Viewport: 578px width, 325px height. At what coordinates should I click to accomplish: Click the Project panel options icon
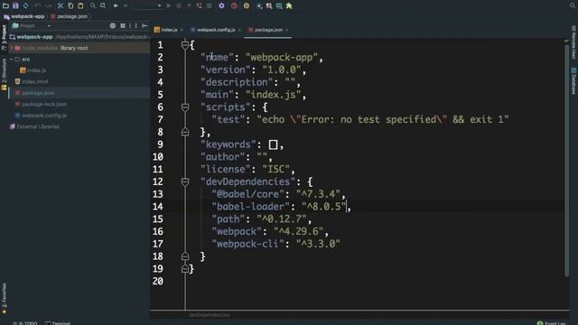coord(136,26)
